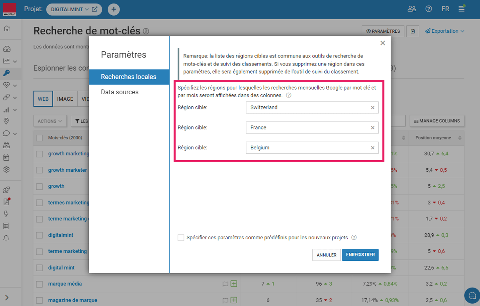The image size is (480, 306).
Task: Click the location pin icon in sidebar
Action: [6, 121]
